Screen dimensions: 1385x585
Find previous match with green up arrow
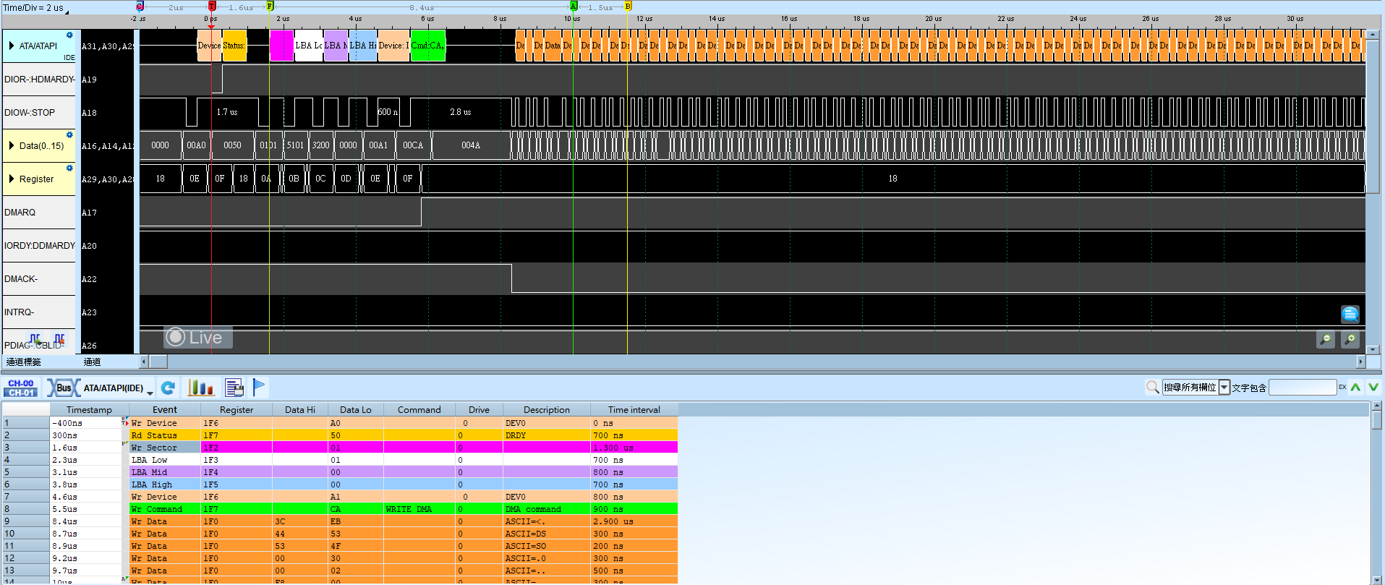coord(1355,388)
